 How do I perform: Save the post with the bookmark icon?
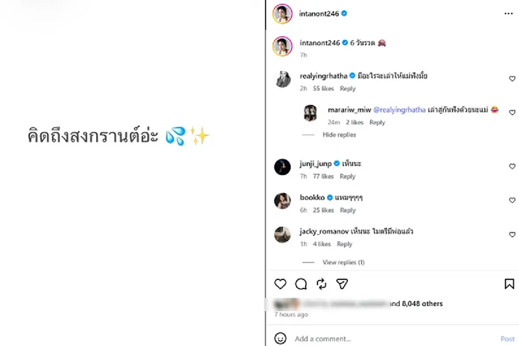509,284
